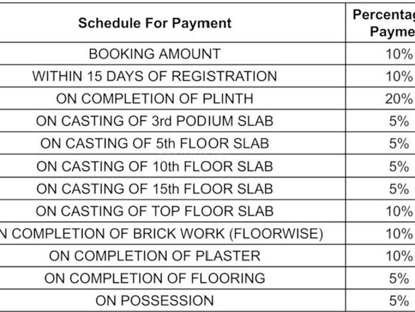Click 'ON COMPLETION OF PLINTH' text
The image size is (415, 312).
click(155, 99)
